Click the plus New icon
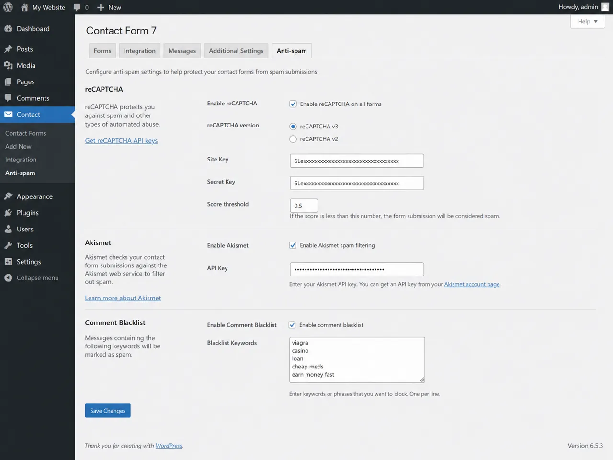 pos(101,7)
